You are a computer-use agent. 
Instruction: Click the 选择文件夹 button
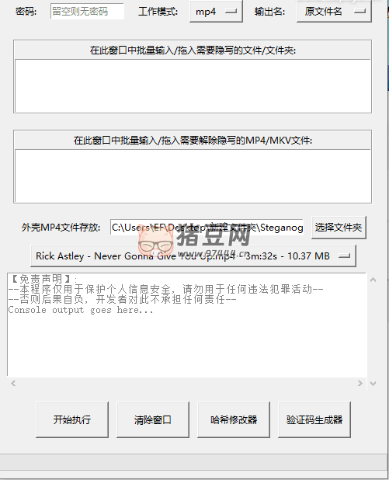(x=339, y=228)
